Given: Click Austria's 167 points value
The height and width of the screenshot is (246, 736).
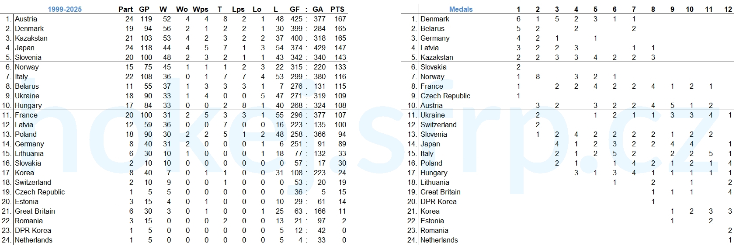Looking at the screenshot, I should click(x=340, y=19).
